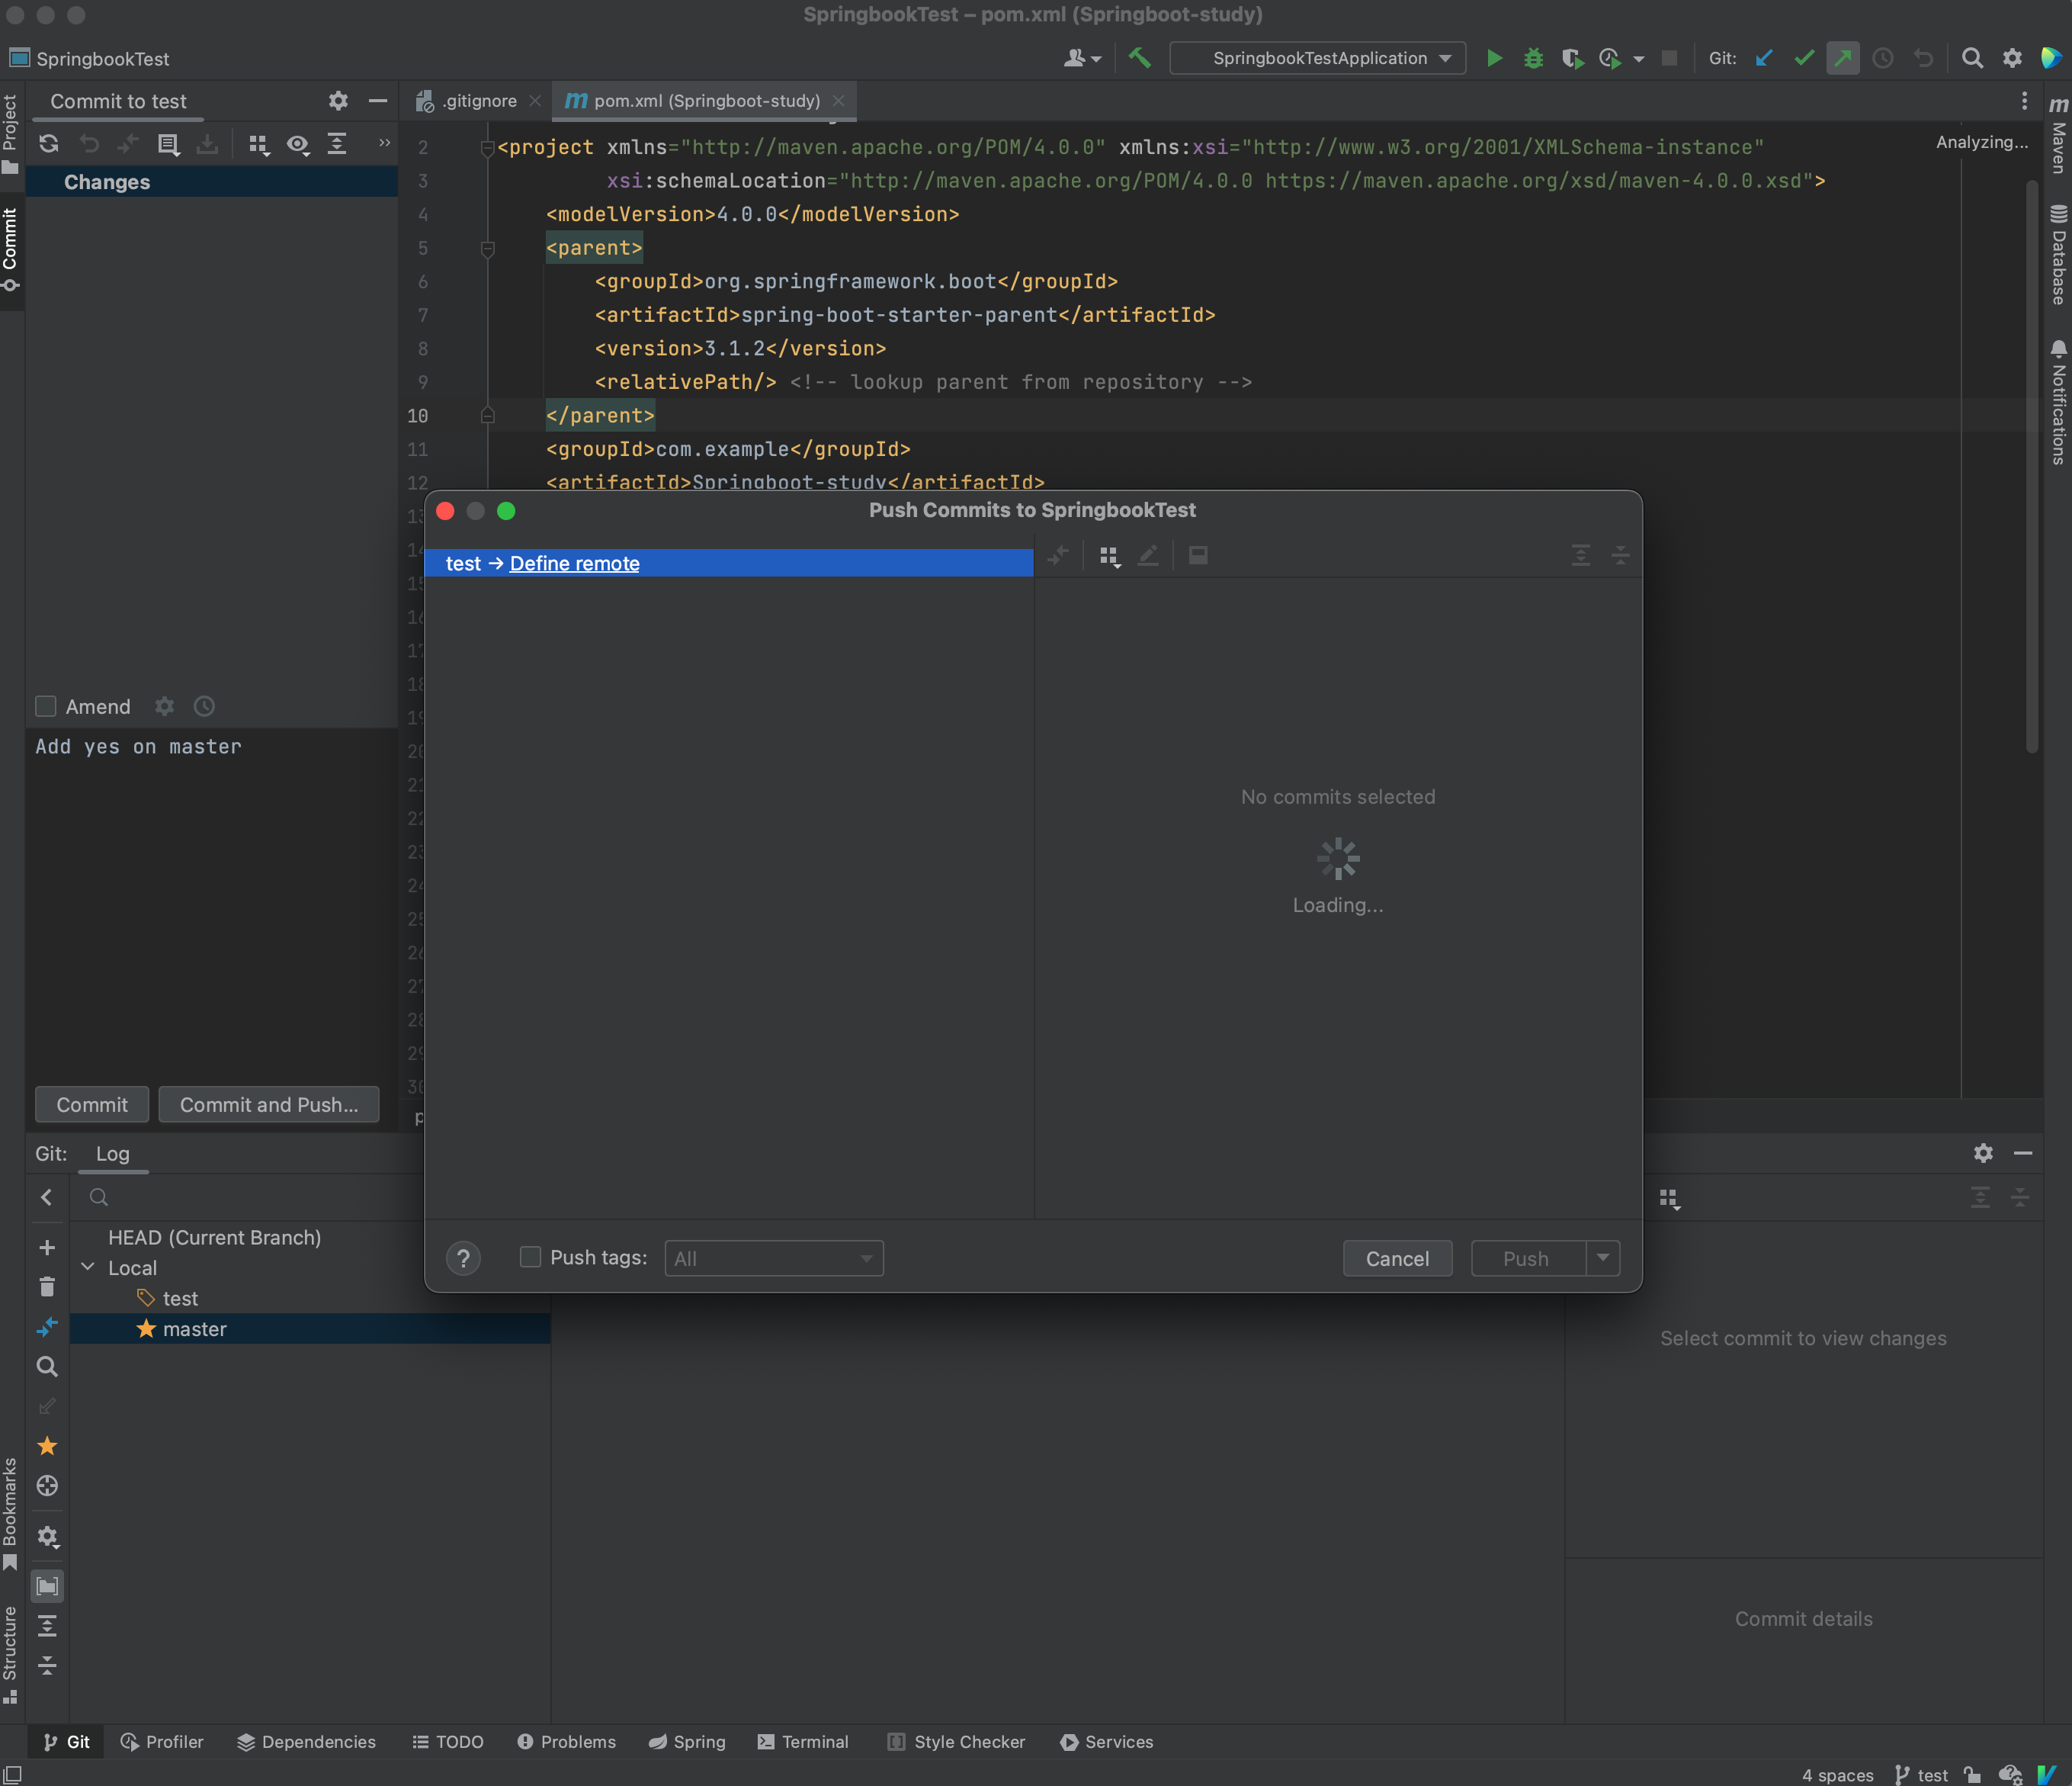Show commit message history clock icon
This screenshot has height=1786, width=2072.
click(x=204, y=706)
